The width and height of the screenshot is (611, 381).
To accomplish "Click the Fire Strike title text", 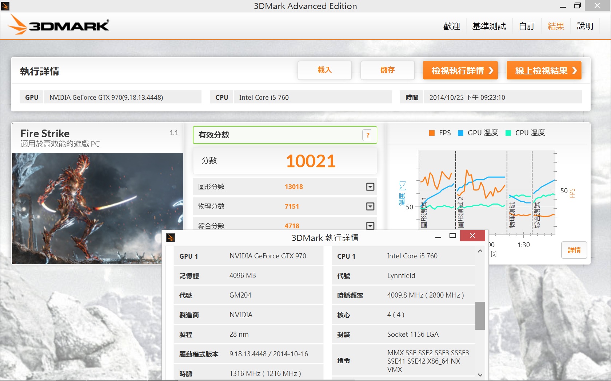I will point(45,134).
